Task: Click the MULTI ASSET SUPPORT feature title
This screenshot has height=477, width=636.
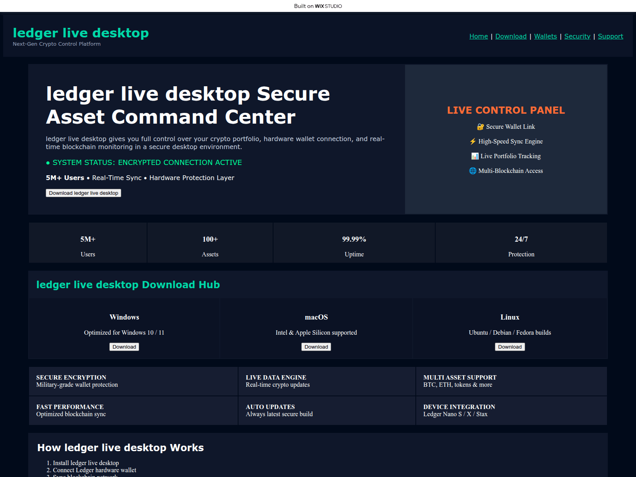Action: click(460, 378)
